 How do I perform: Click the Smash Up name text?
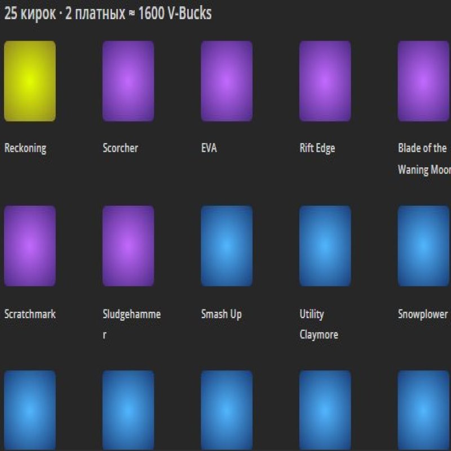[221, 314]
